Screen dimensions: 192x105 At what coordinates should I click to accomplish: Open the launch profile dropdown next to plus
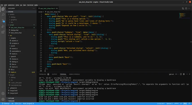(178, 74)
